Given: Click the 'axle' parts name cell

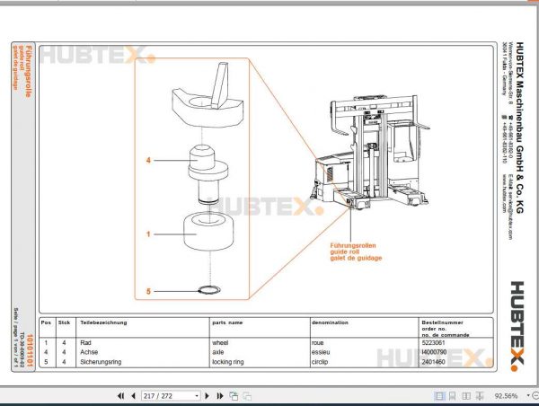Looking at the screenshot, I should tap(218, 352).
